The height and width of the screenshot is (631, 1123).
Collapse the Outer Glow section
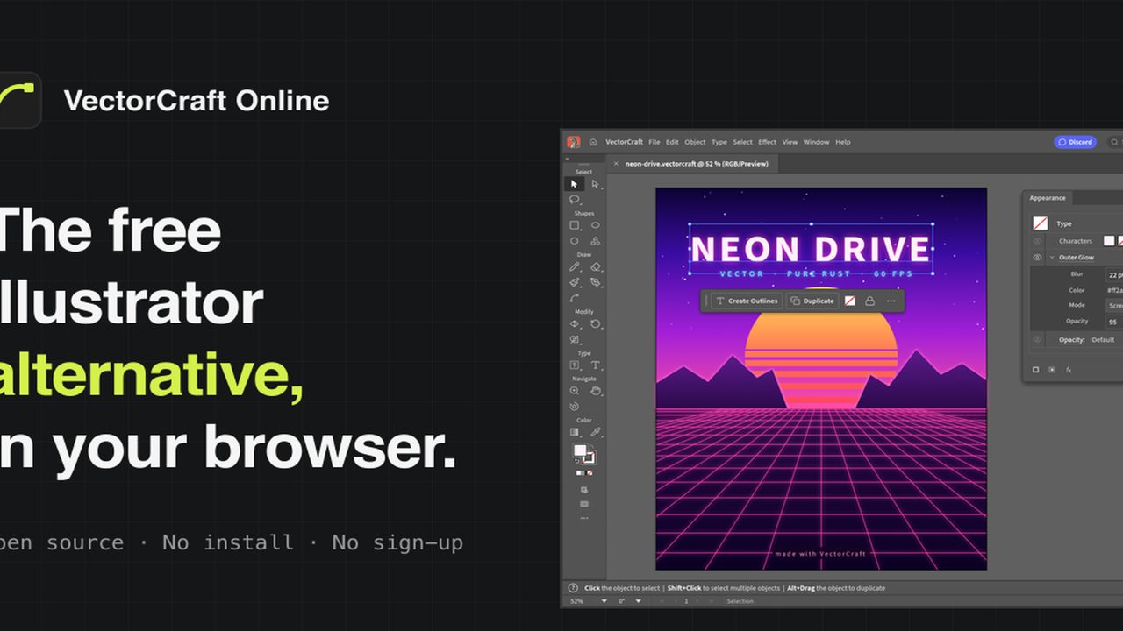[1052, 258]
